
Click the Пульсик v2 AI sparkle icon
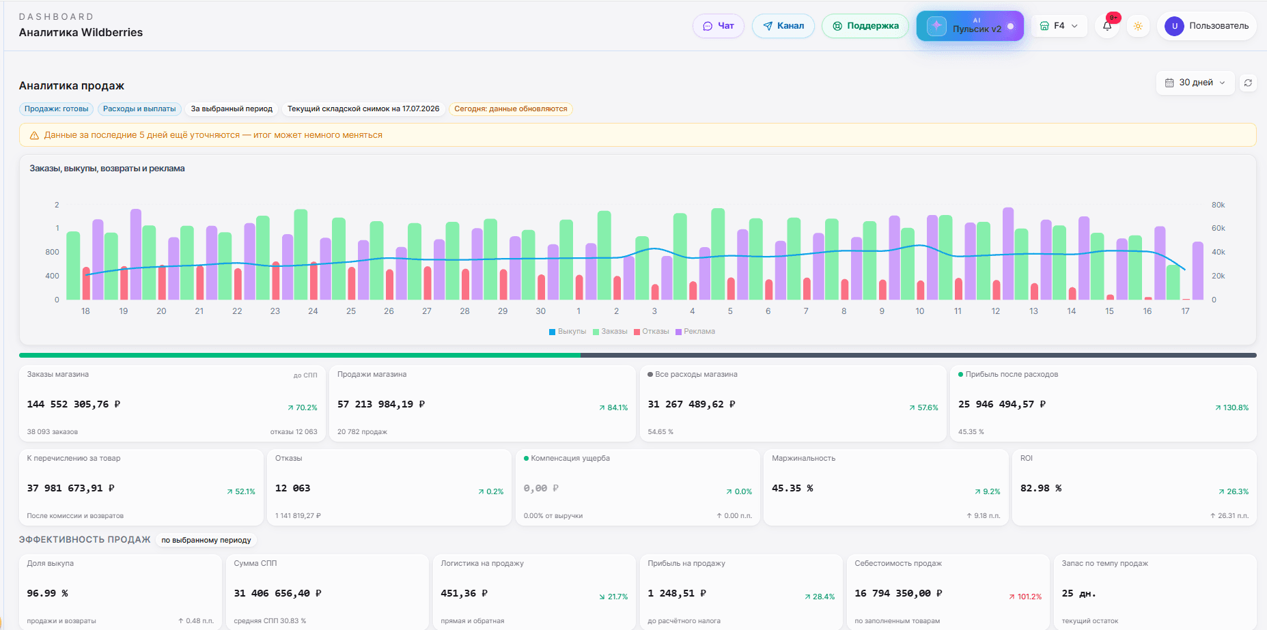pyautogui.click(x=936, y=26)
